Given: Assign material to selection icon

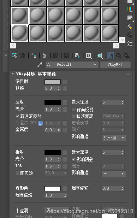Looking at the screenshot, I should pos(34,55).
